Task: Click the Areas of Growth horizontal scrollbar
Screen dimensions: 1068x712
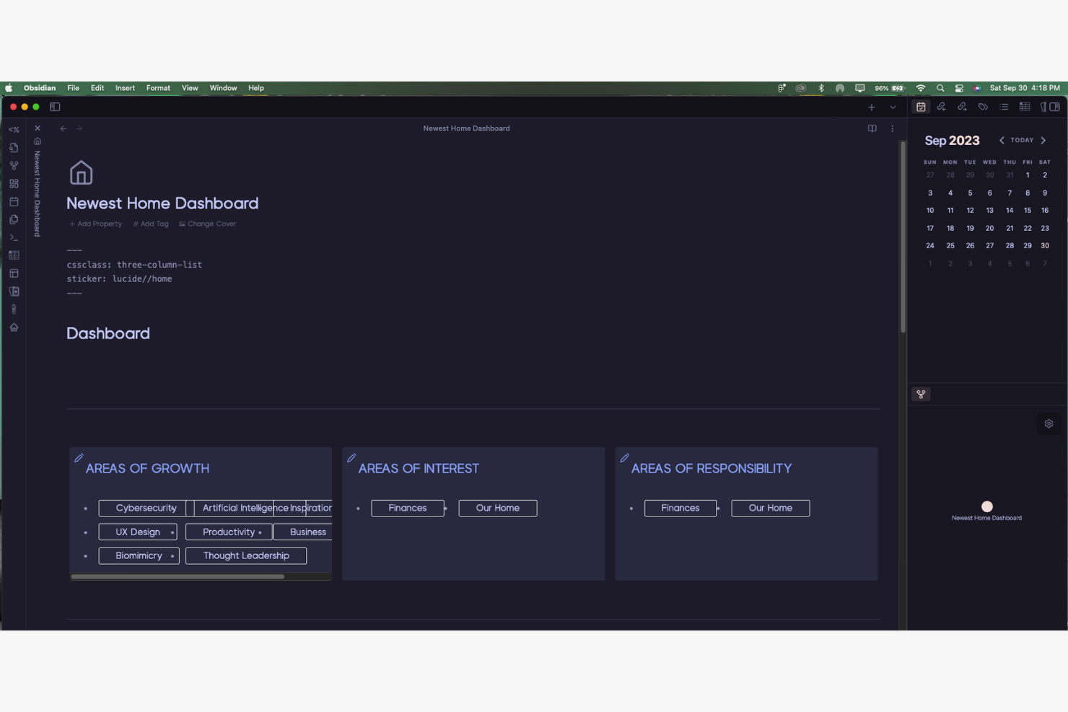Action: tap(178, 576)
